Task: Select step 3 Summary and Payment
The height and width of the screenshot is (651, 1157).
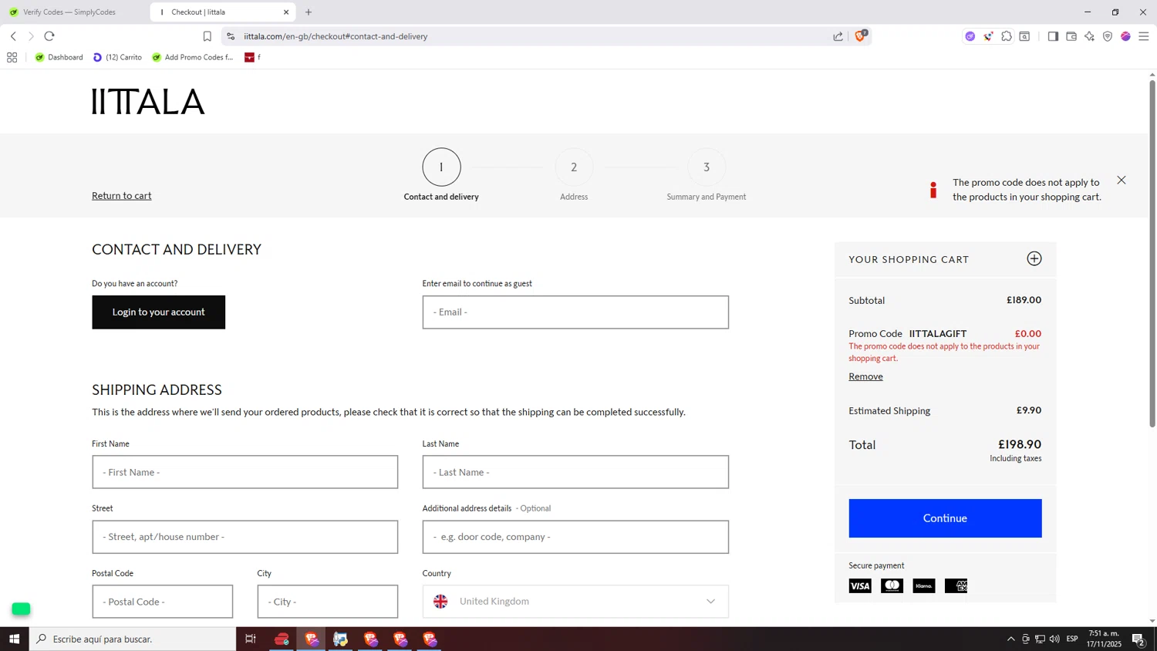Action: click(x=707, y=167)
